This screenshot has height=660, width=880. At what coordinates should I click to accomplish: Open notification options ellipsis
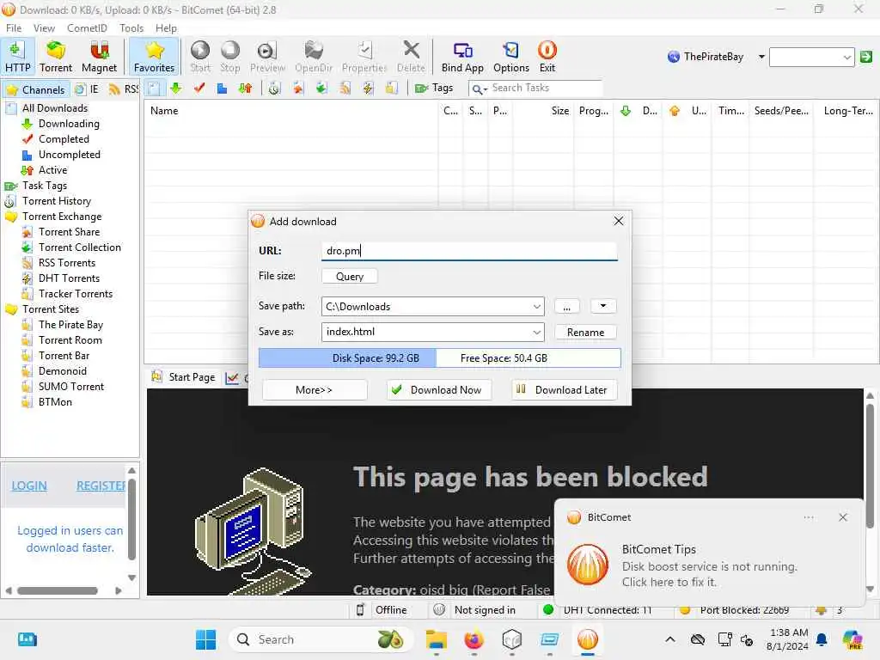click(808, 517)
